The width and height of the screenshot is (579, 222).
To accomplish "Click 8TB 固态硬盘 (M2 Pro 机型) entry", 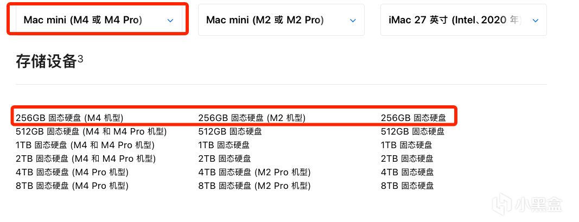I will (254, 186).
